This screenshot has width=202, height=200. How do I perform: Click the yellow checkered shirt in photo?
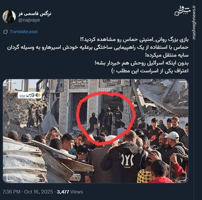click(145, 176)
